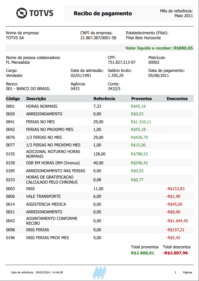
Task: Select the DSR EM HORAS (RM Chronus) row
Action: point(53,163)
